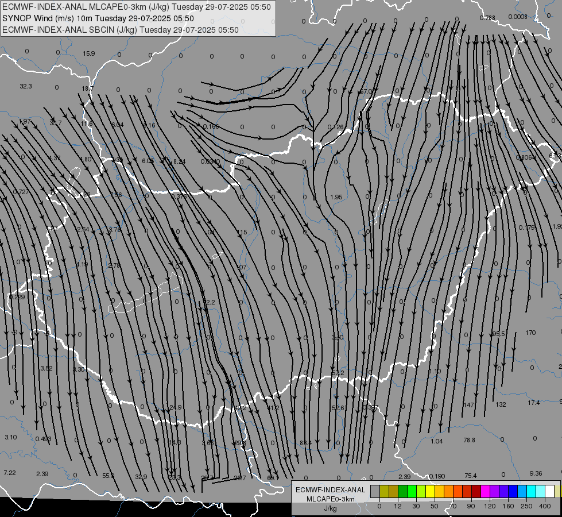
Task: Pick the maroon dark red legend swatch
Action: tap(476, 491)
